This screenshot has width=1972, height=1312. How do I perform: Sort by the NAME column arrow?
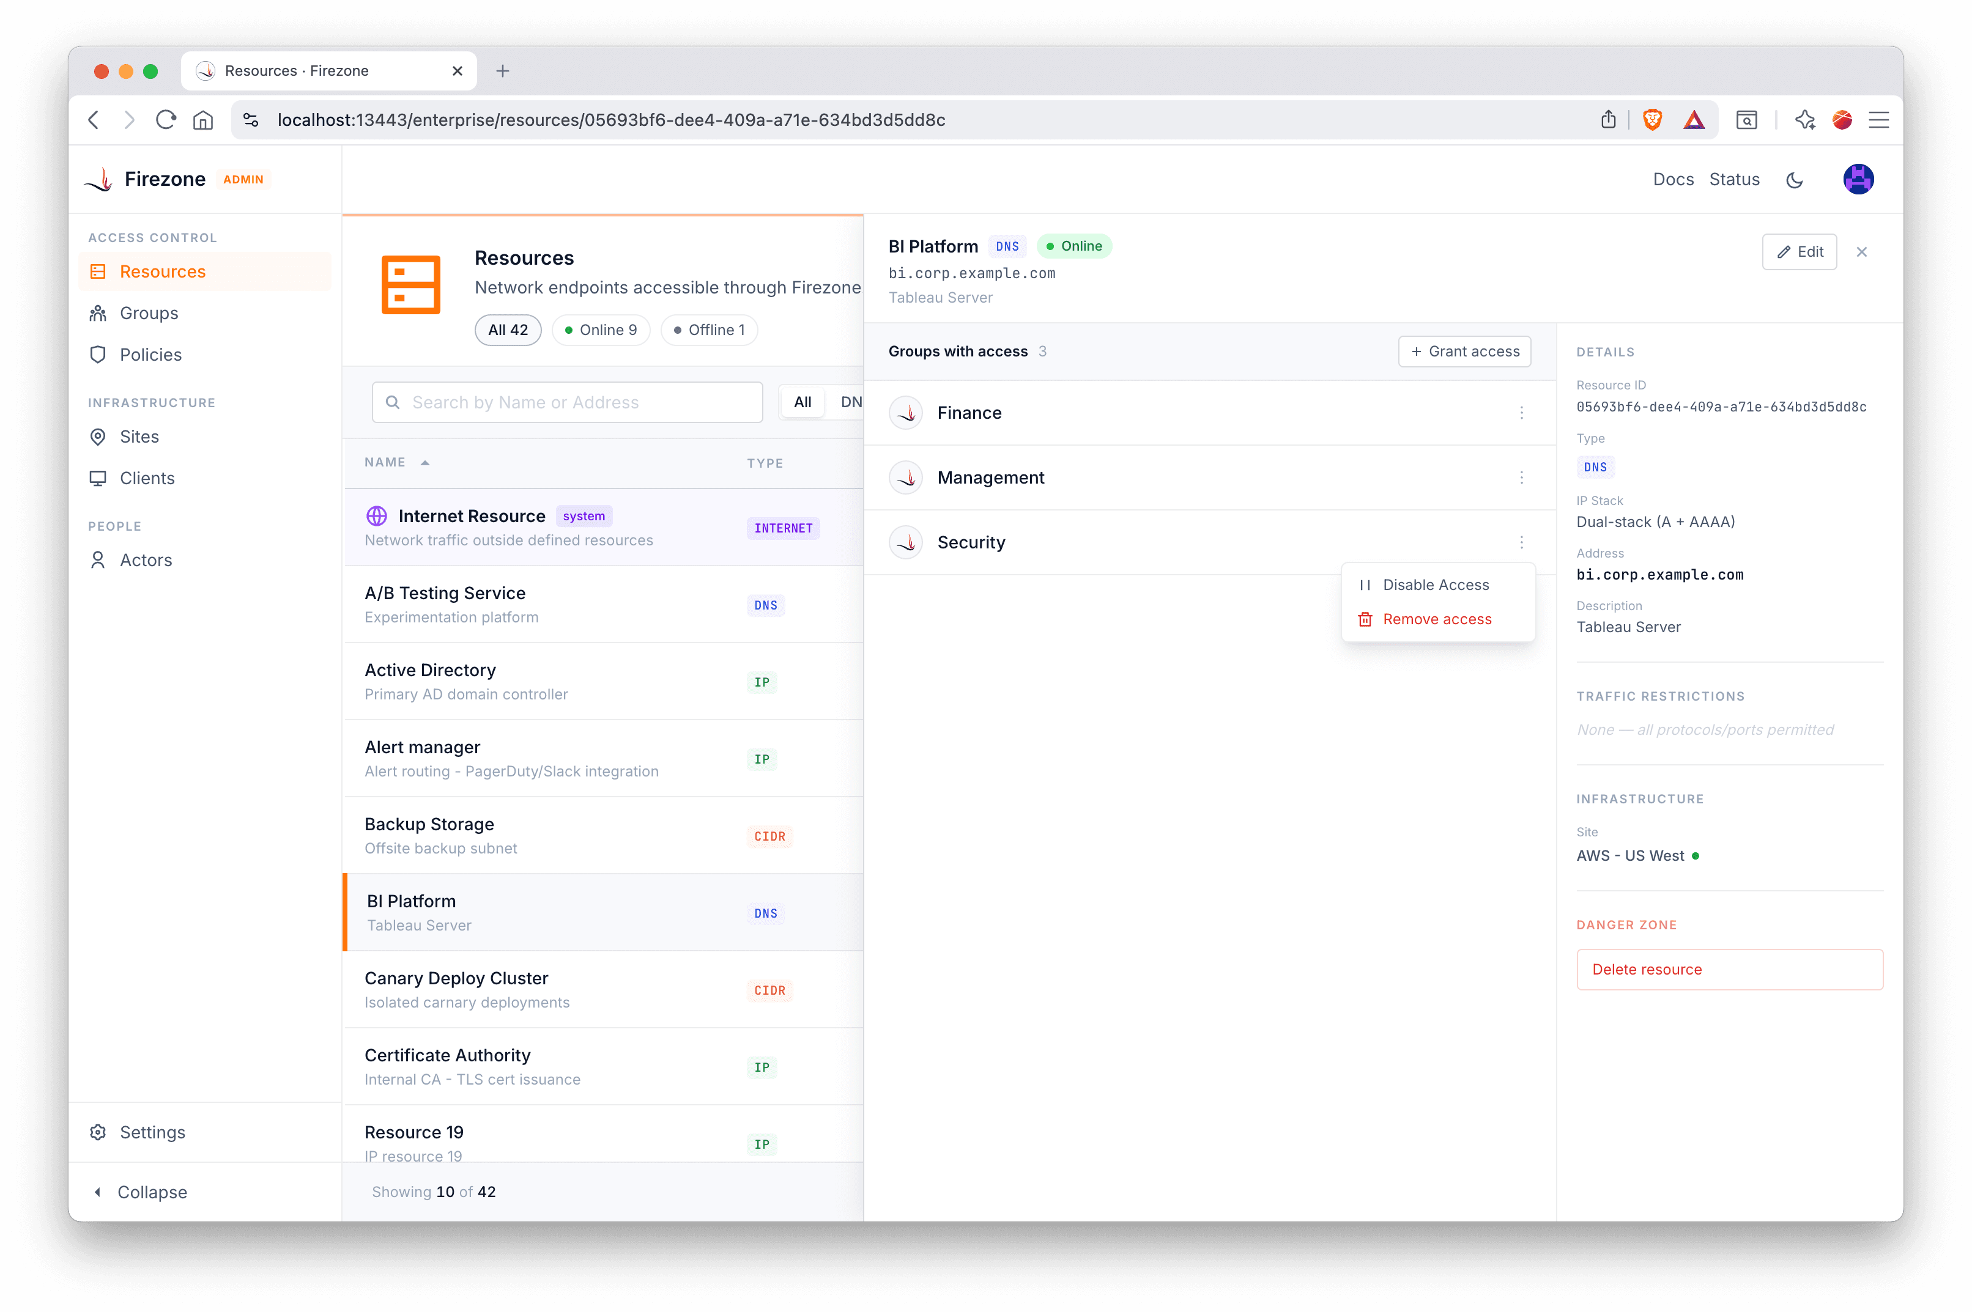[x=425, y=463]
